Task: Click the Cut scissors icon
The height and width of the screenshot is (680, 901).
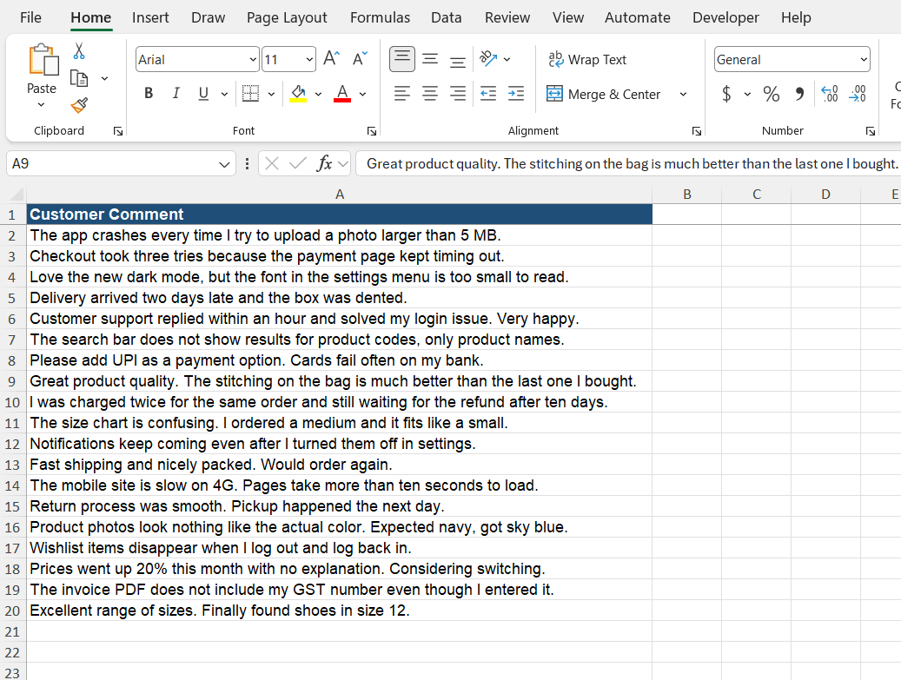Action: (79, 51)
